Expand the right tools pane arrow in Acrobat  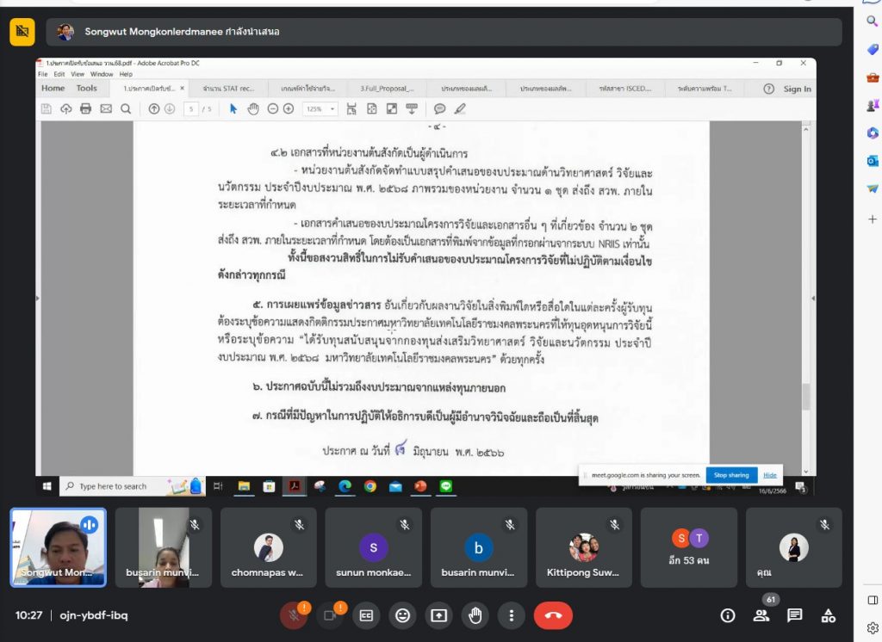tap(813, 298)
